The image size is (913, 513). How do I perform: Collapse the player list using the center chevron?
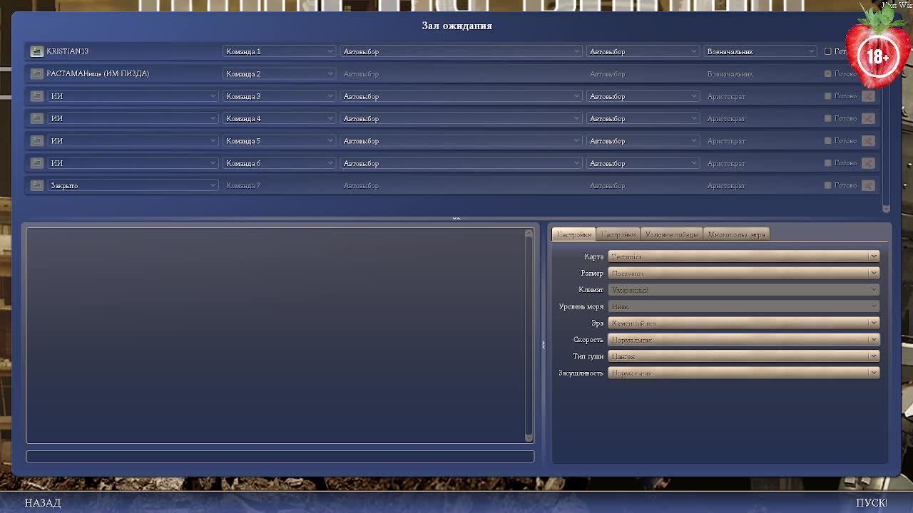[456, 218]
